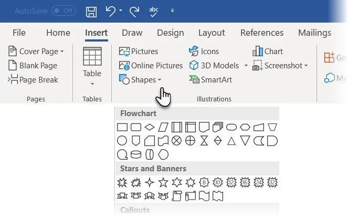Viewport: 348px width, 217px height.
Task: Select the 5-point star shape
Action: coord(163,182)
